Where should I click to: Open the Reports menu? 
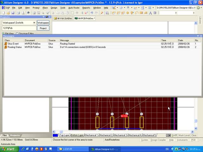[x=86, y=8]
